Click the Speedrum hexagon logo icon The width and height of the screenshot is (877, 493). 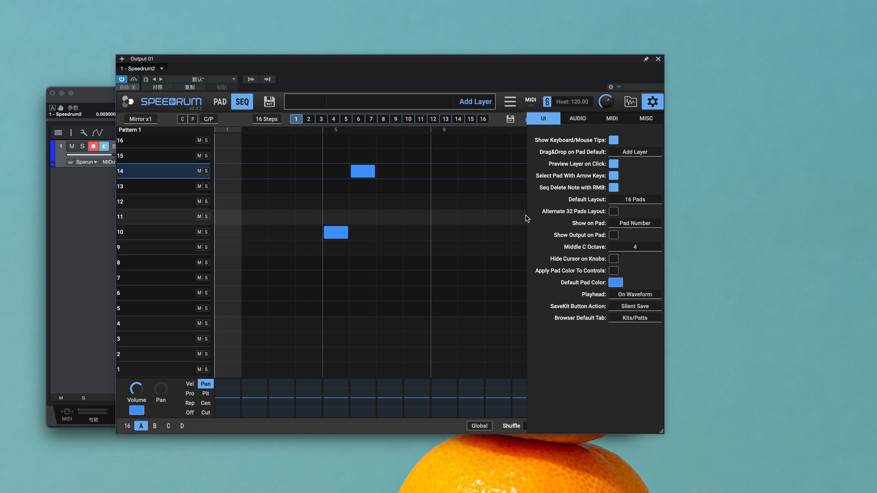tap(127, 101)
